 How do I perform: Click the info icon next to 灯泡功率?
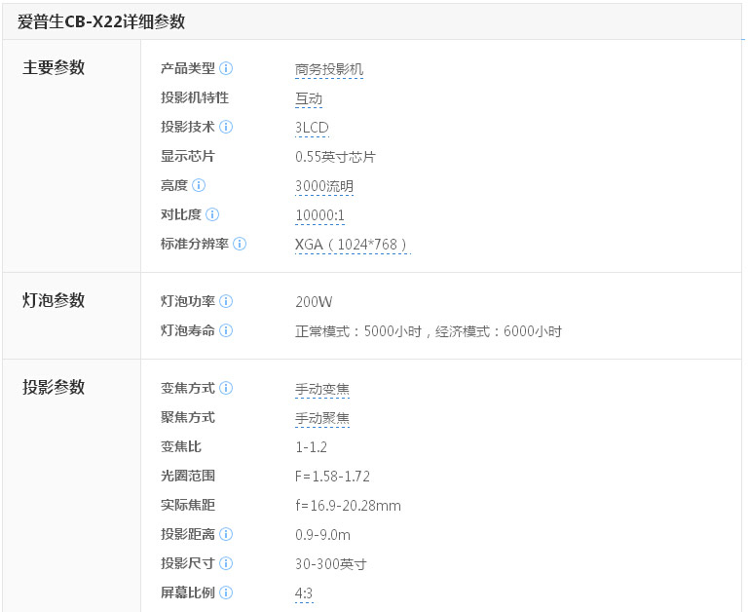226,301
